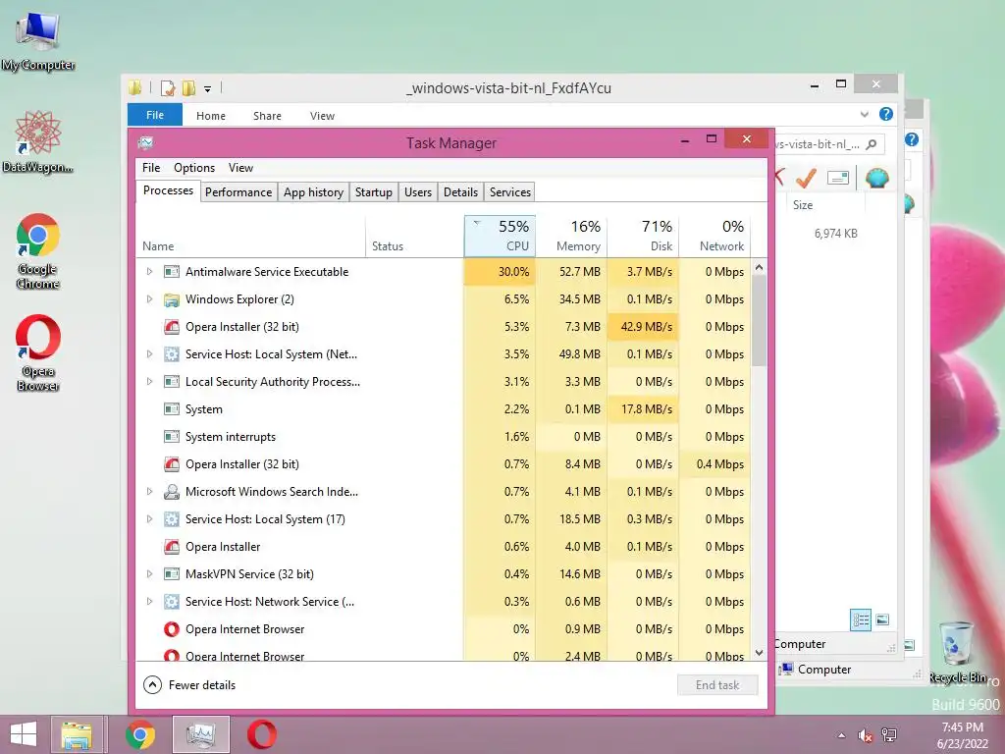Click the rename toolbar icon in Explorer

click(838, 178)
